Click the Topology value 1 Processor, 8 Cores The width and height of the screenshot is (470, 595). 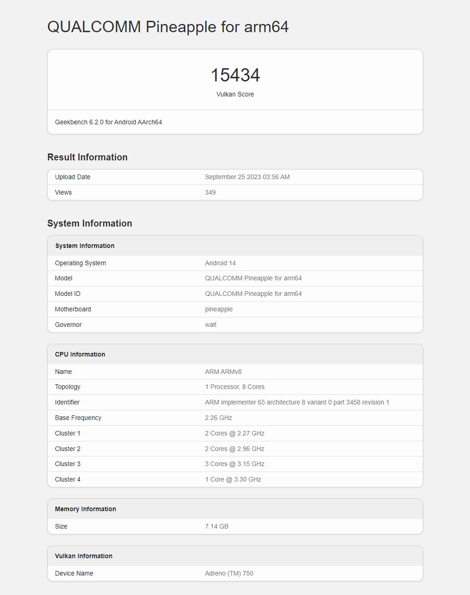(x=235, y=387)
